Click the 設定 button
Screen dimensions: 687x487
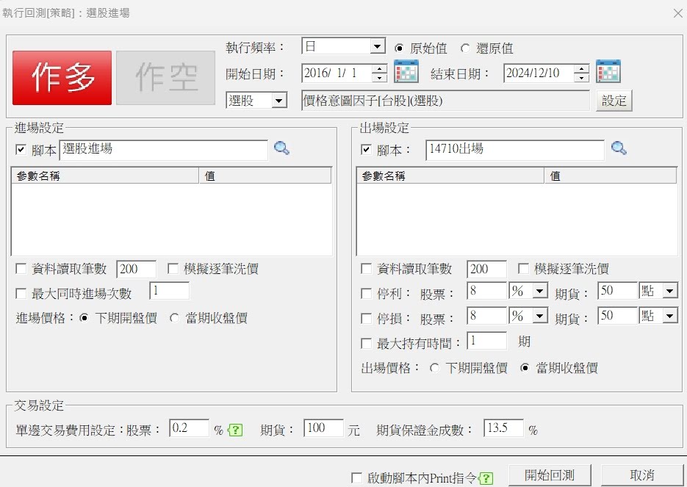pos(614,101)
